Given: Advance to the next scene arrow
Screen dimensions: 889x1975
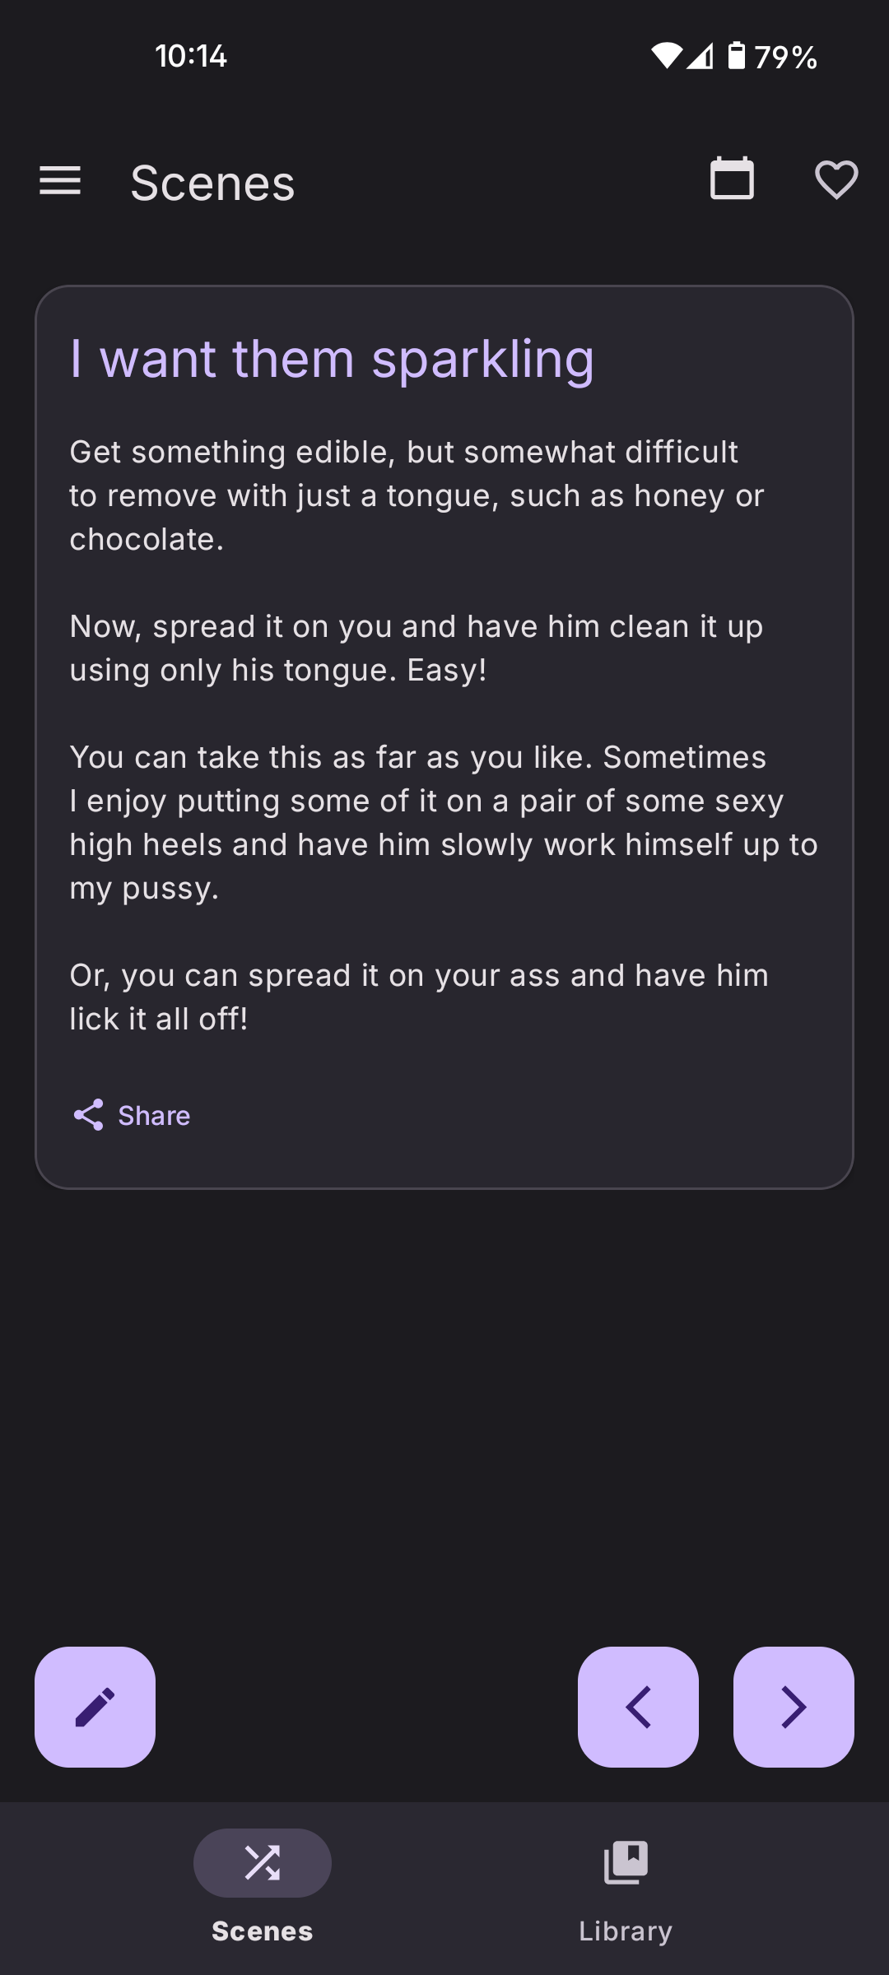Looking at the screenshot, I should pyautogui.click(x=794, y=1707).
